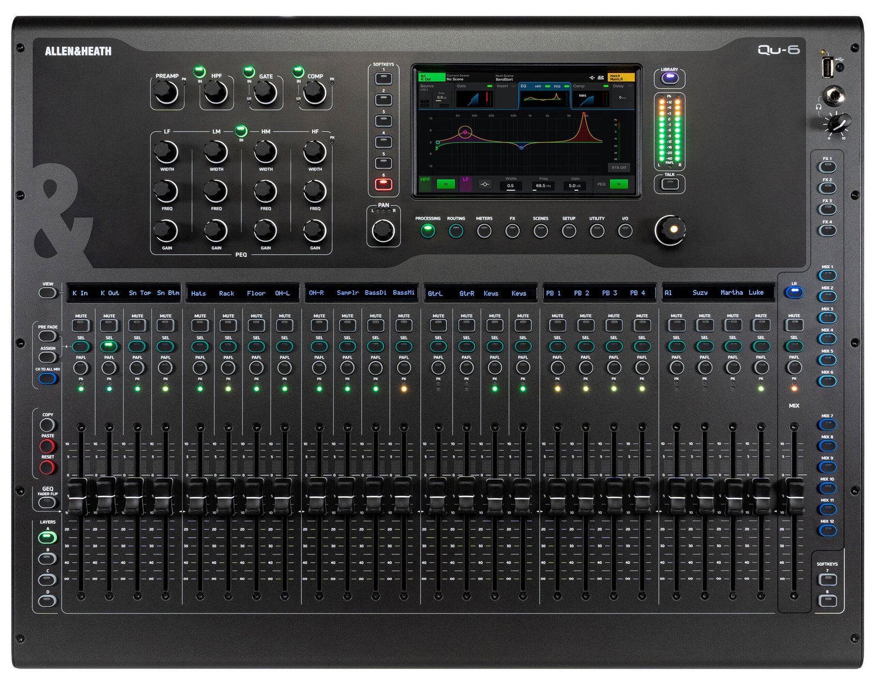The image size is (880, 684).
Task: Tap the RTA Off button
Action: point(619,167)
